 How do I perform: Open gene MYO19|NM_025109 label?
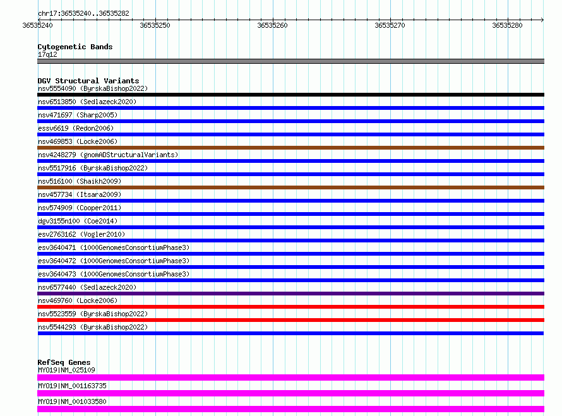click(66, 370)
